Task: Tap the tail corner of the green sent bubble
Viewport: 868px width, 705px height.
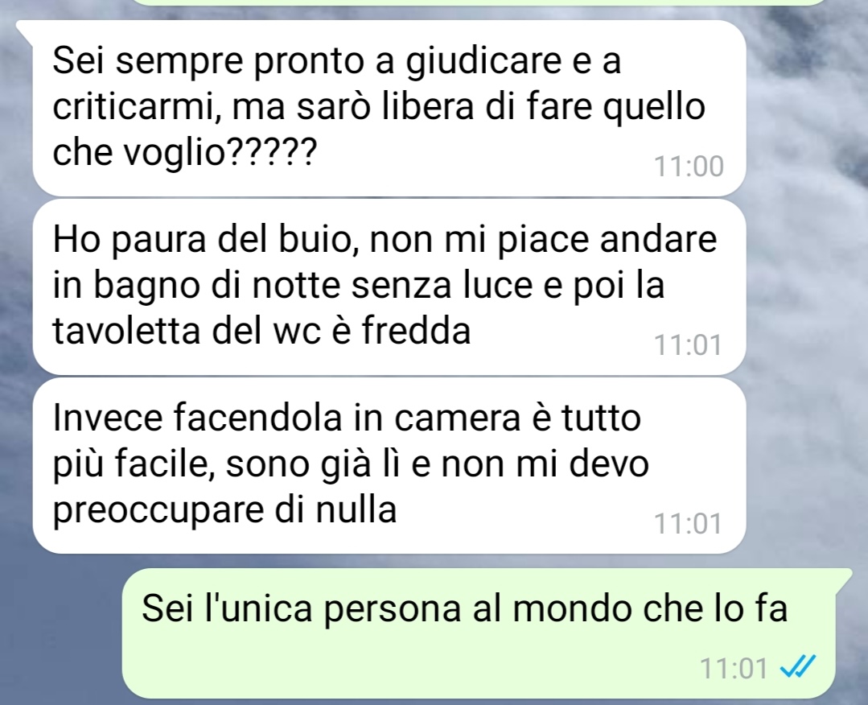Action: click(x=844, y=576)
